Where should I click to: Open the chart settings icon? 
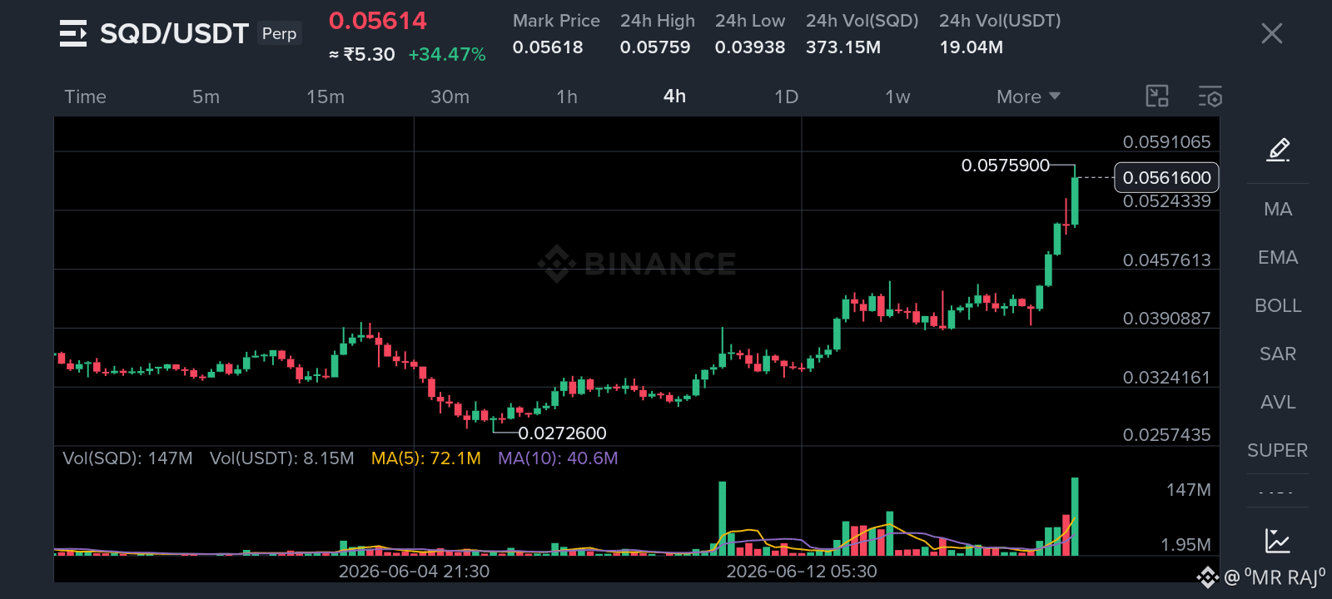[x=1210, y=97]
